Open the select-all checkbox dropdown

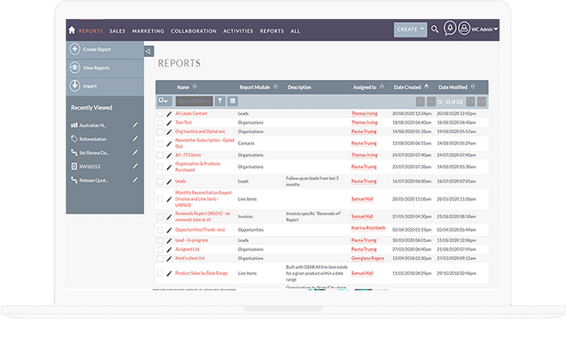(163, 101)
